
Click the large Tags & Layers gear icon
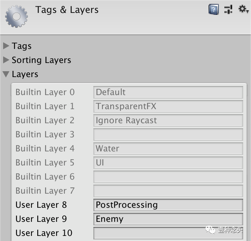click(16, 16)
